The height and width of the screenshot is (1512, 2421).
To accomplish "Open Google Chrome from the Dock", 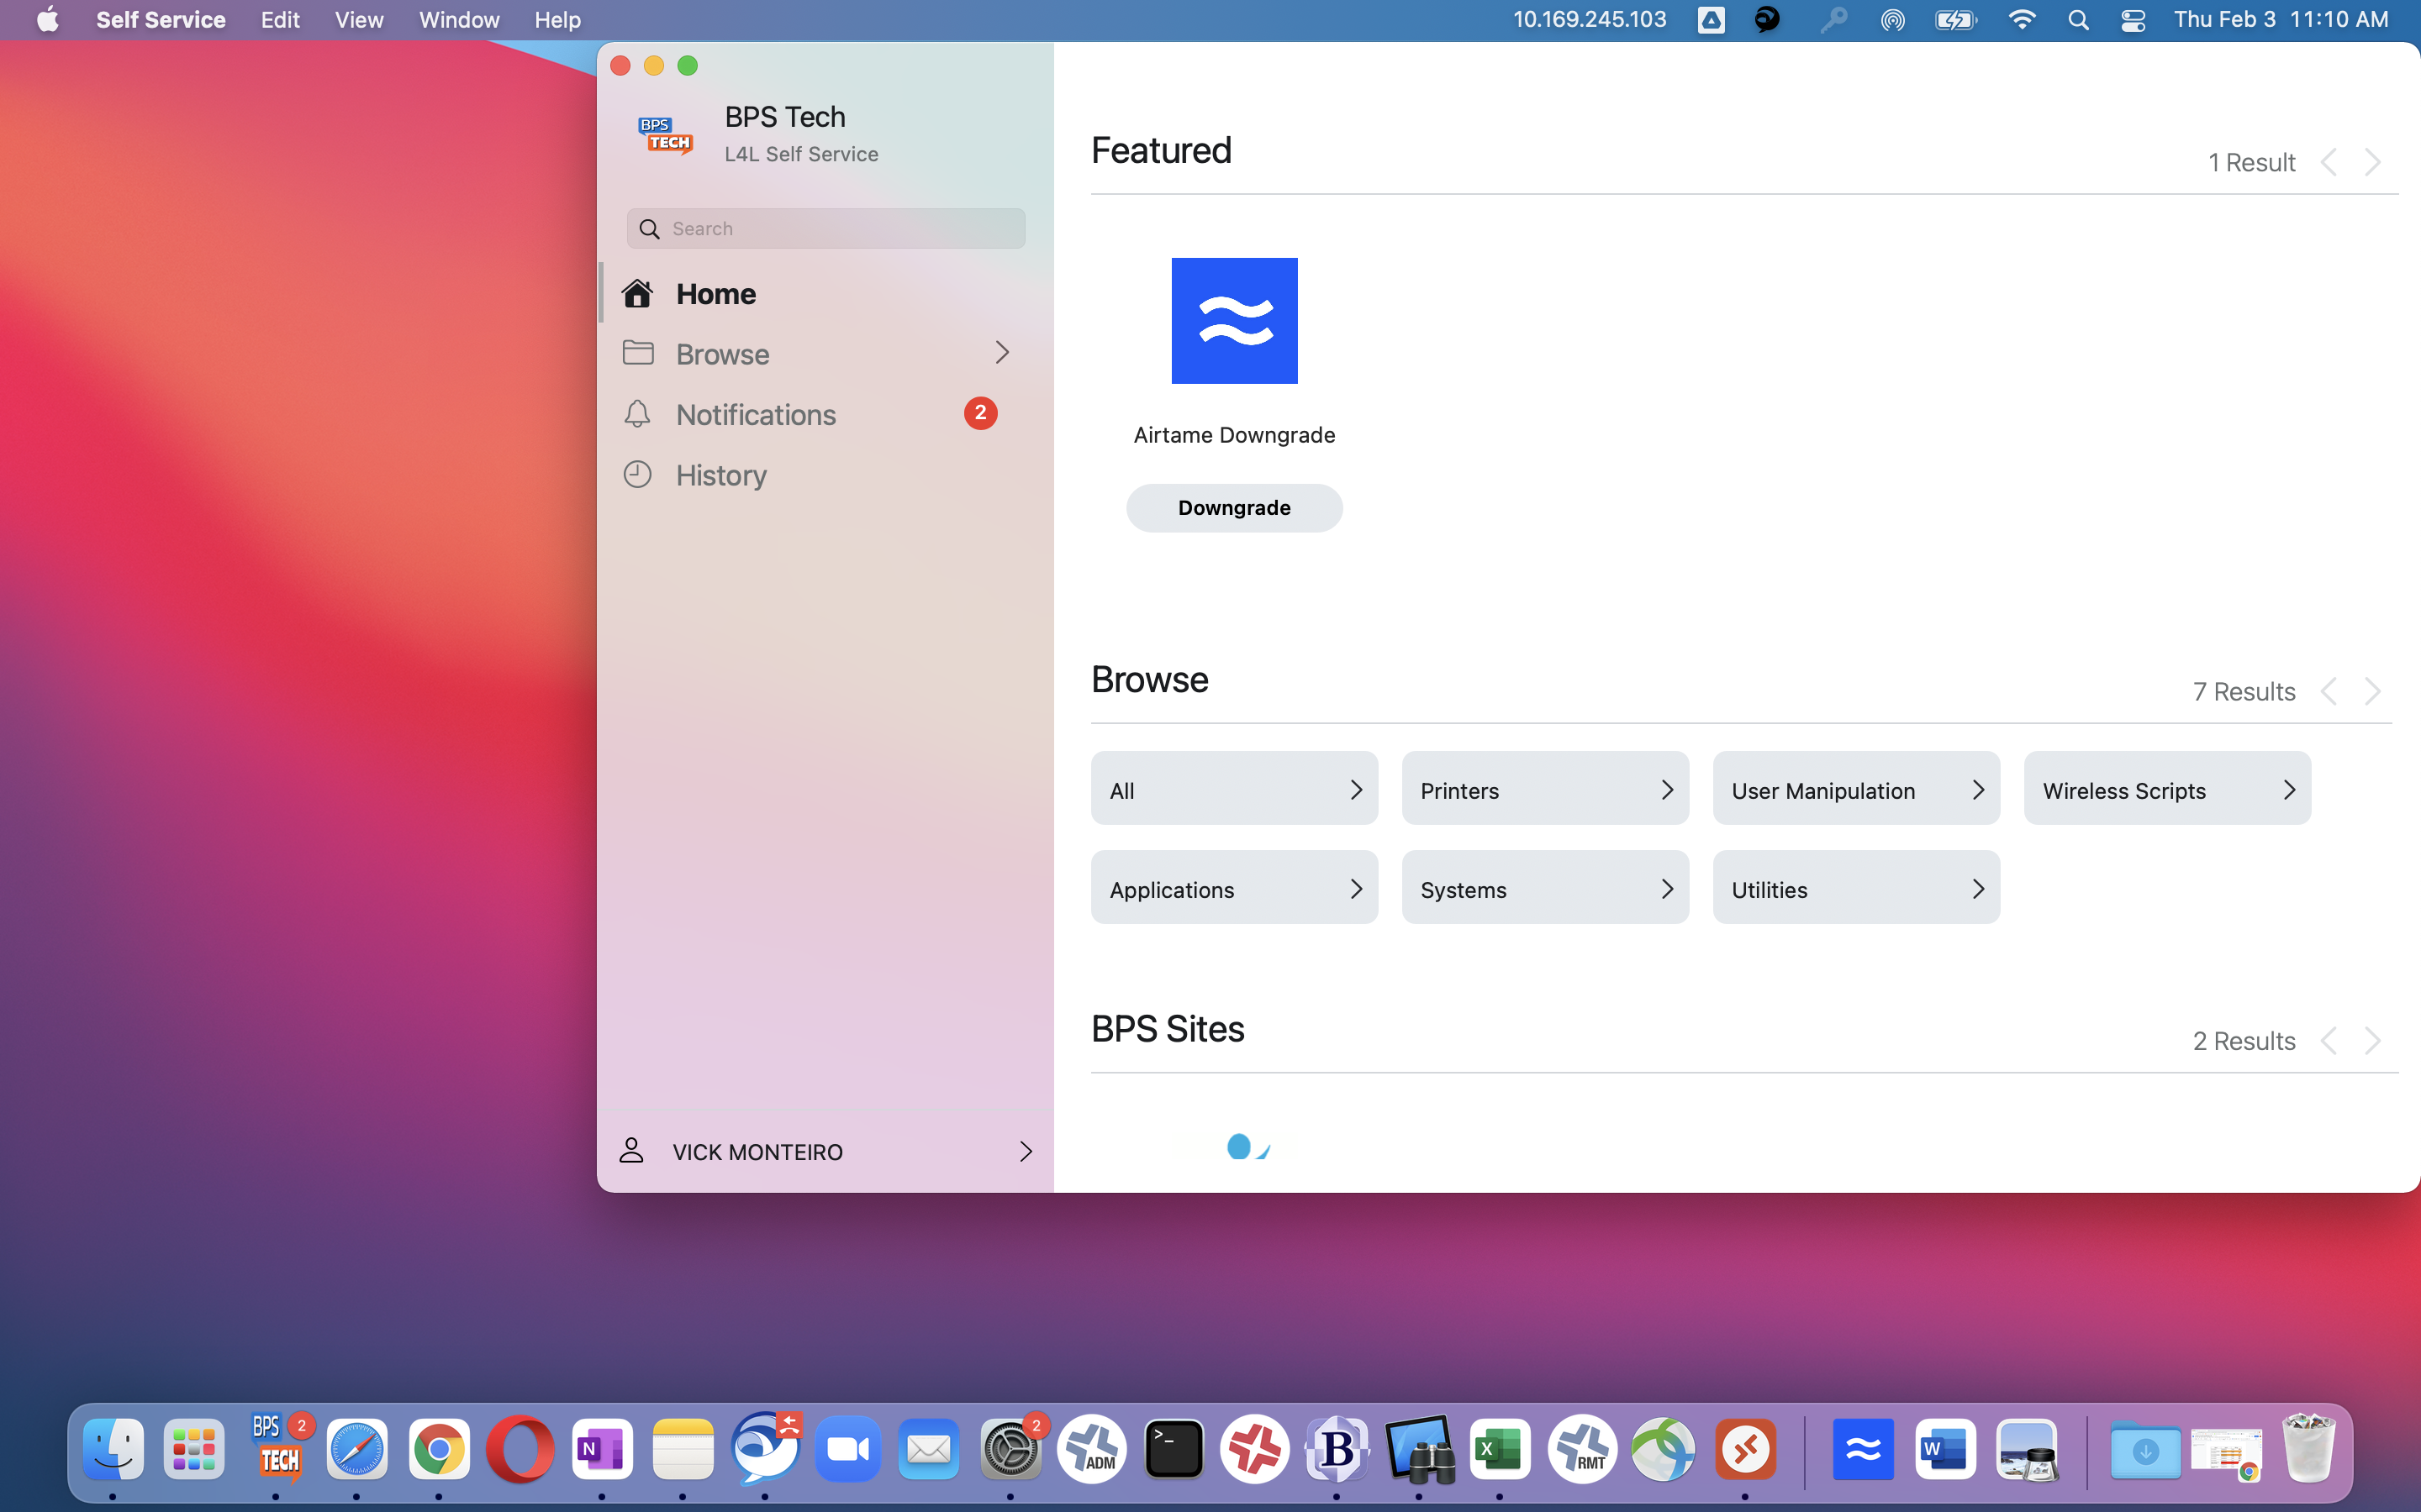I will pos(439,1449).
